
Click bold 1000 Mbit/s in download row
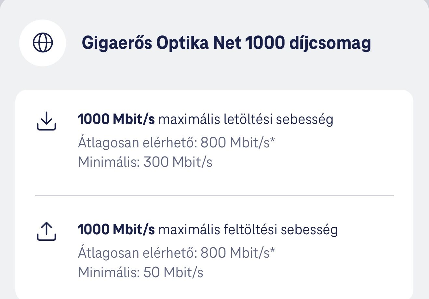pos(116,120)
